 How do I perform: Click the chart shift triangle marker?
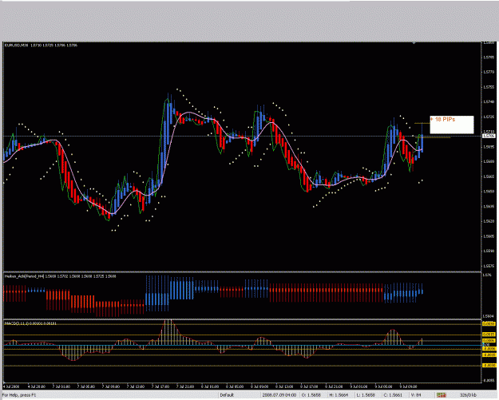pos(414,42)
